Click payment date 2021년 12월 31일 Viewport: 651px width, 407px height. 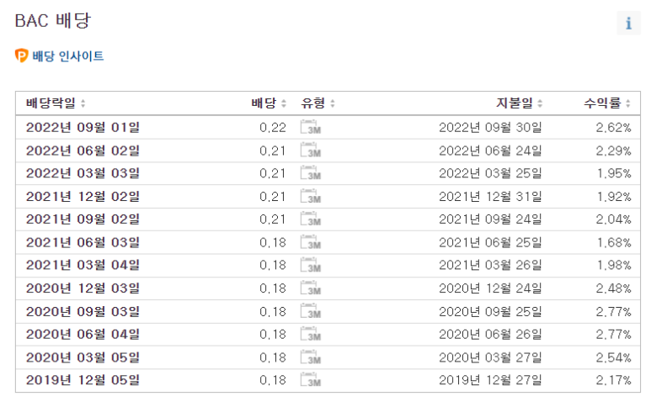(490, 197)
